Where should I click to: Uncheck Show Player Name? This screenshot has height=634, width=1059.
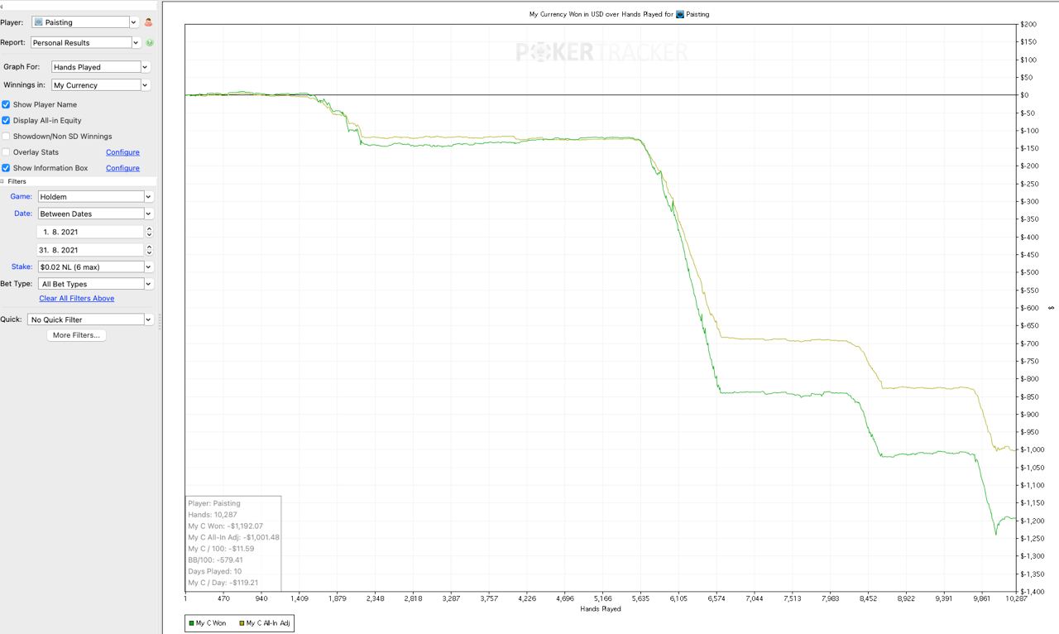6,104
